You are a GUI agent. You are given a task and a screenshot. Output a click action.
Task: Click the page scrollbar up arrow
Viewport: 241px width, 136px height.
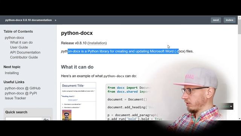click(x=239, y=18)
